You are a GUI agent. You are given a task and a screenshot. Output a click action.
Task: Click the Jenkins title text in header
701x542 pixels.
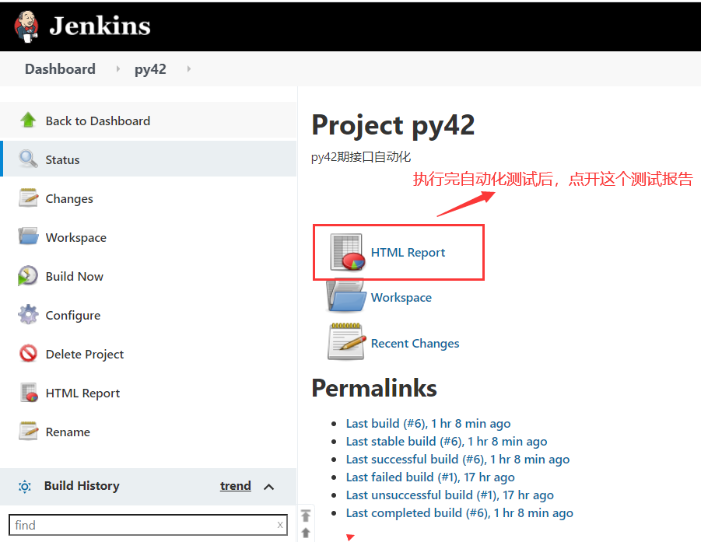point(100,26)
